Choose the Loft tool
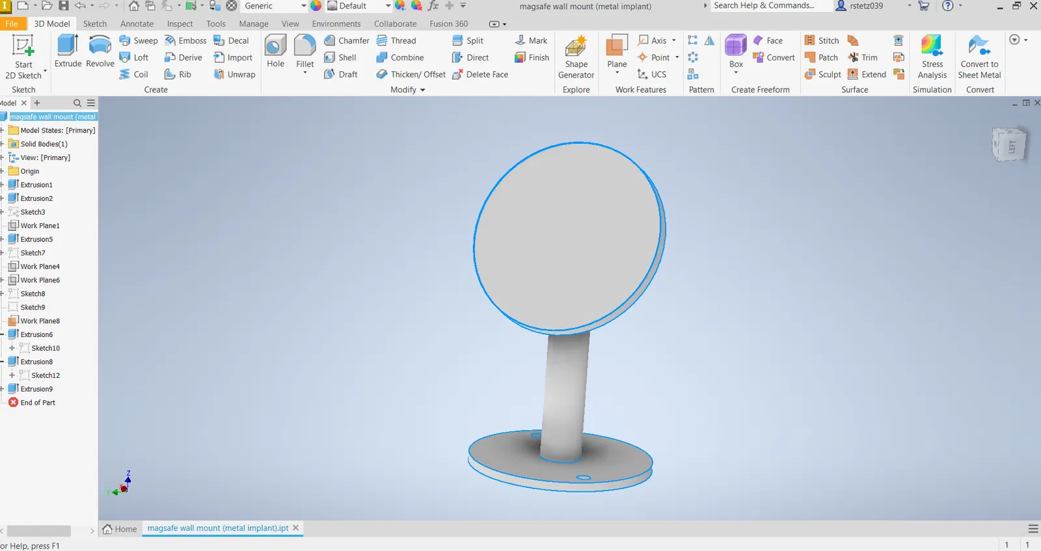 pos(134,57)
